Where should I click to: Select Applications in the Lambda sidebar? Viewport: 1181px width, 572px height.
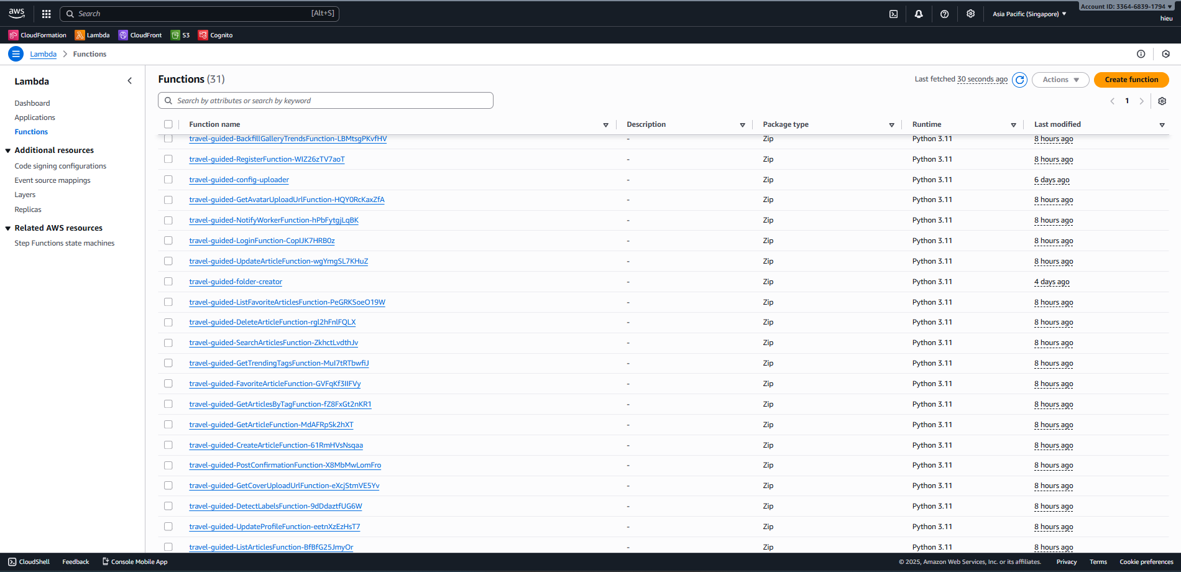tap(34, 117)
